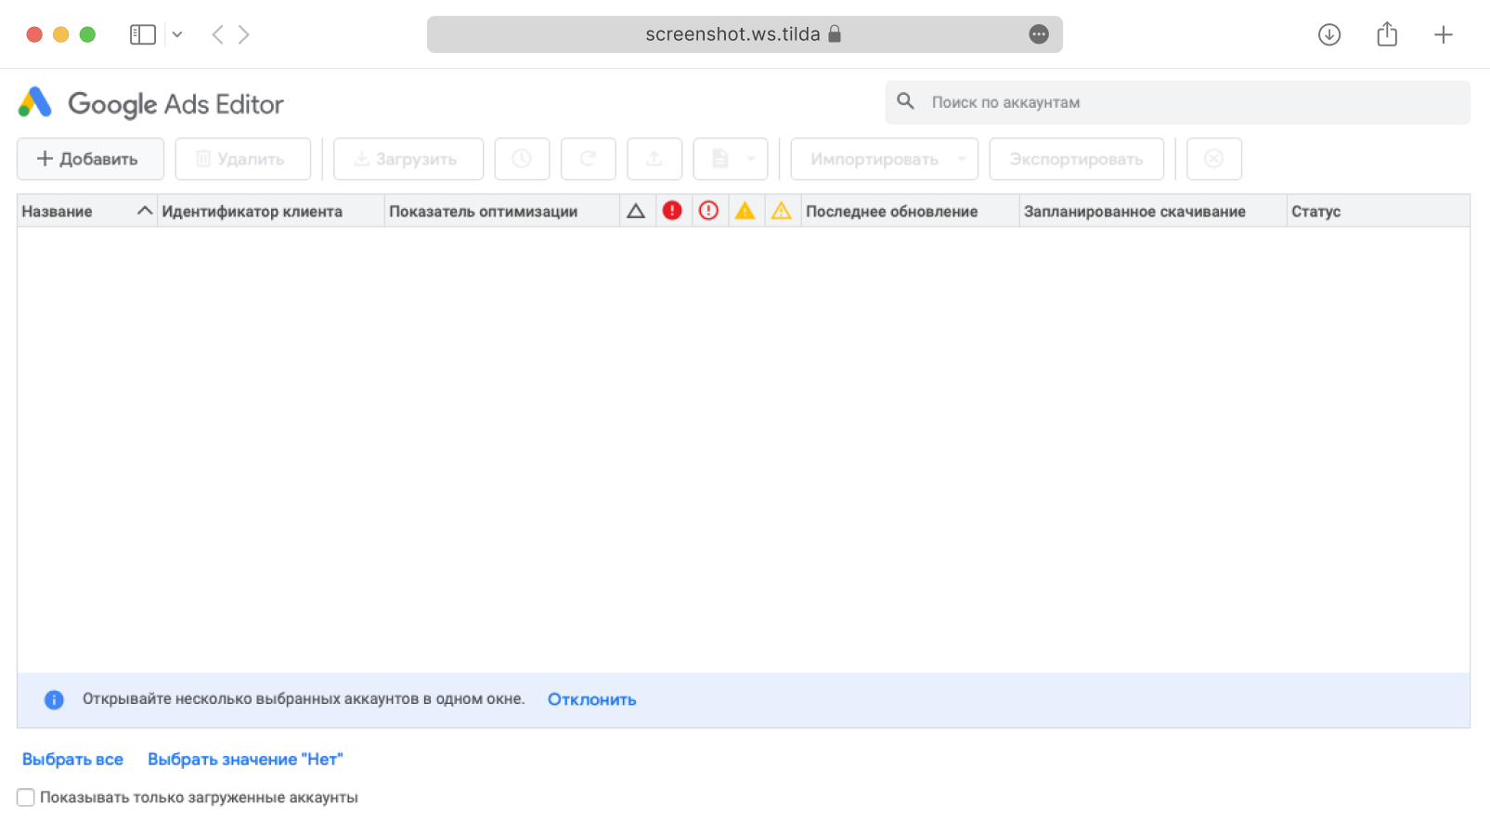The width and height of the screenshot is (1490, 820).
Task: Open dropdown arrow beside the document icon
Action: (x=751, y=159)
